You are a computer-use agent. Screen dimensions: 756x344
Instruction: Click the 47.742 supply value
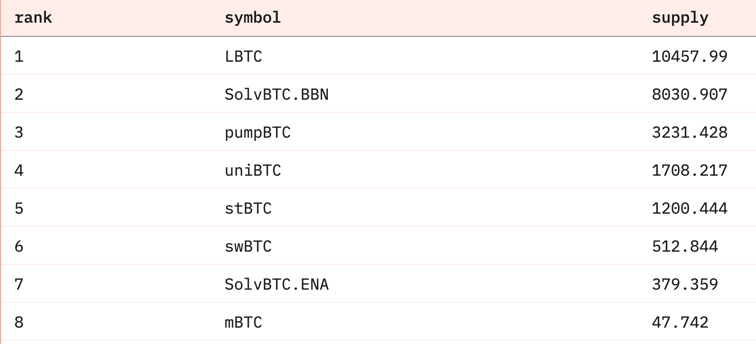[x=680, y=322]
